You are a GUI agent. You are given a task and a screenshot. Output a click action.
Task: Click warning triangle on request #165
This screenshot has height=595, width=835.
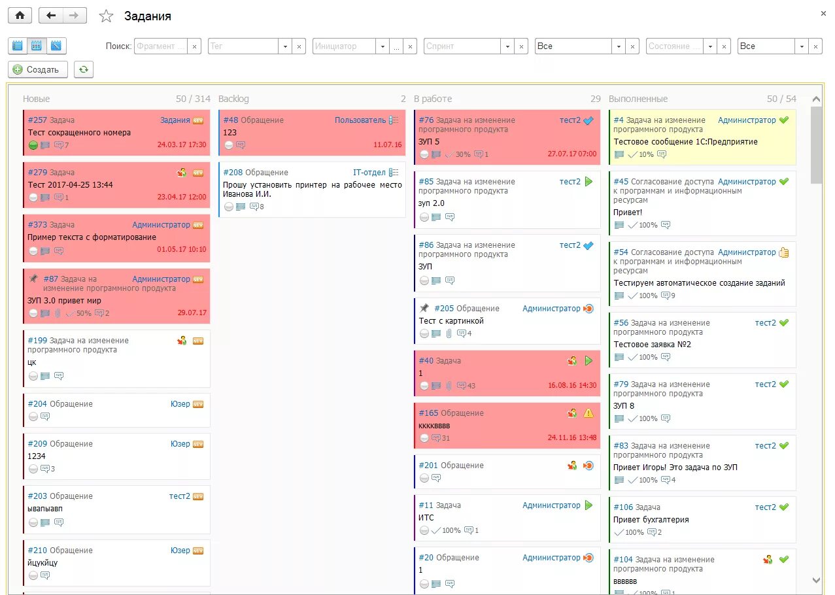[x=588, y=413]
